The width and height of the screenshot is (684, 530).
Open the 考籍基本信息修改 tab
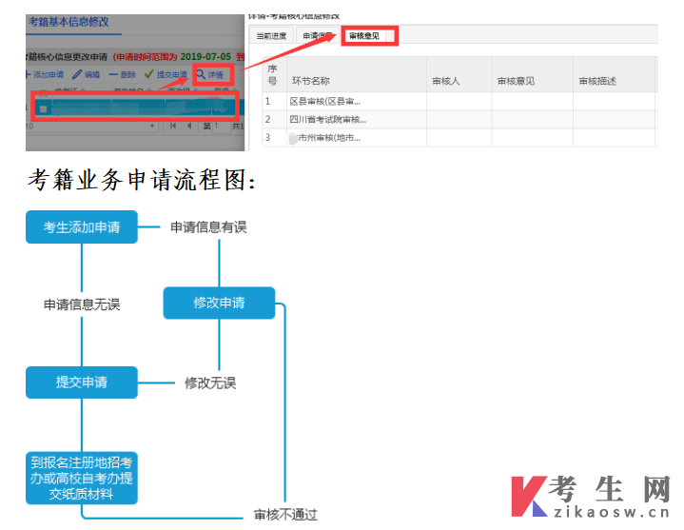coord(68,22)
